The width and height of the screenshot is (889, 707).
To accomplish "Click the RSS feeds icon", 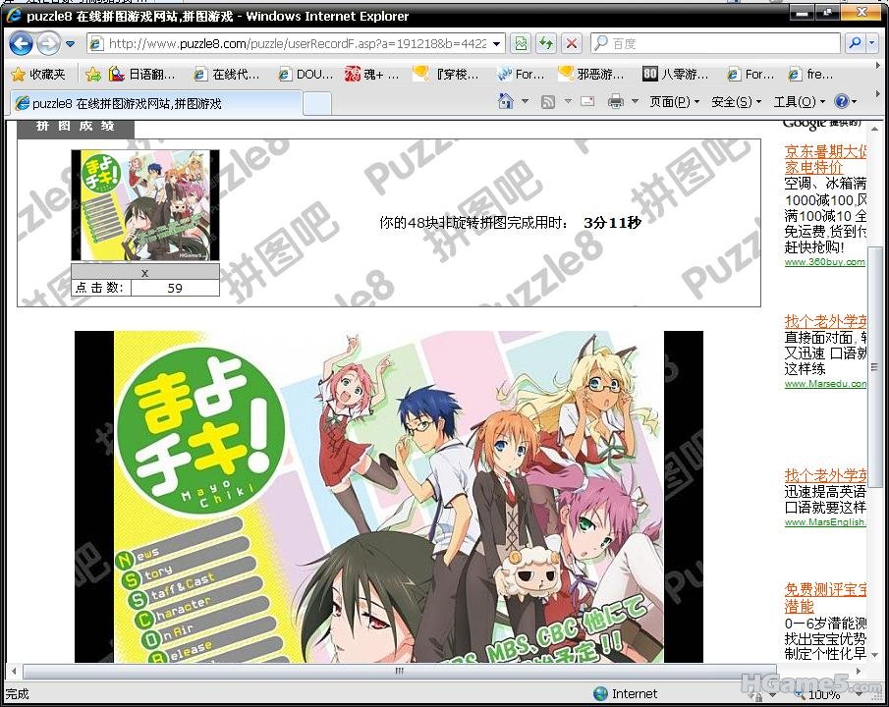I will pyautogui.click(x=548, y=102).
